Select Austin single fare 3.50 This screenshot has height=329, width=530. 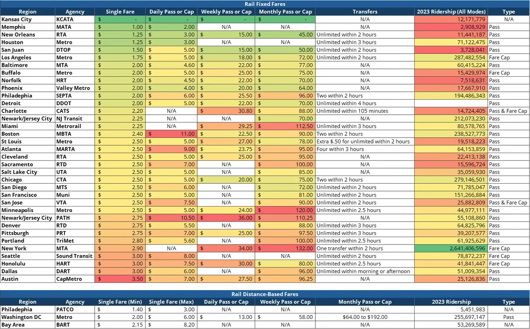pyautogui.click(x=120, y=279)
